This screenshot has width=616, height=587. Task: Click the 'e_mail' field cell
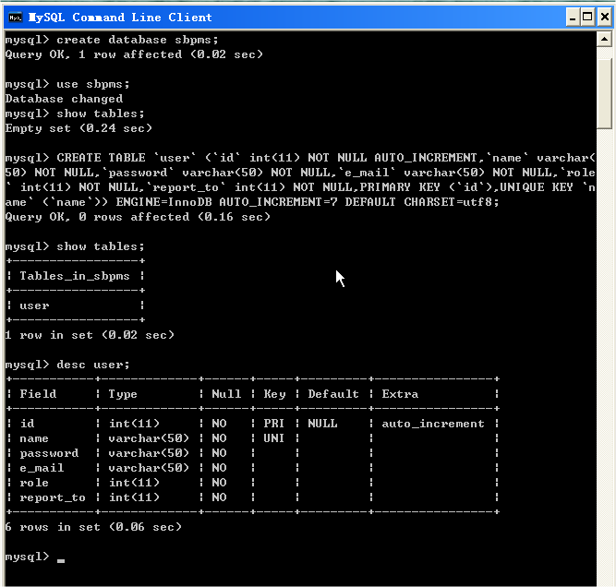tap(42, 468)
